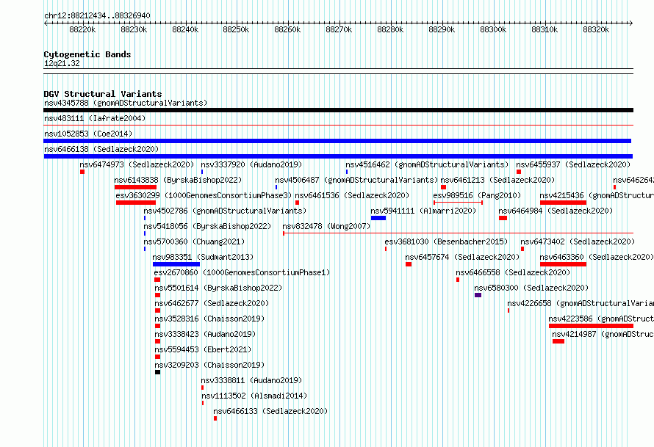The width and height of the screenshot is (654, 447).
Task: Open esv2670860 (1000GenomesConsortiumPhase1) label
Action: (x=242, y=272)
